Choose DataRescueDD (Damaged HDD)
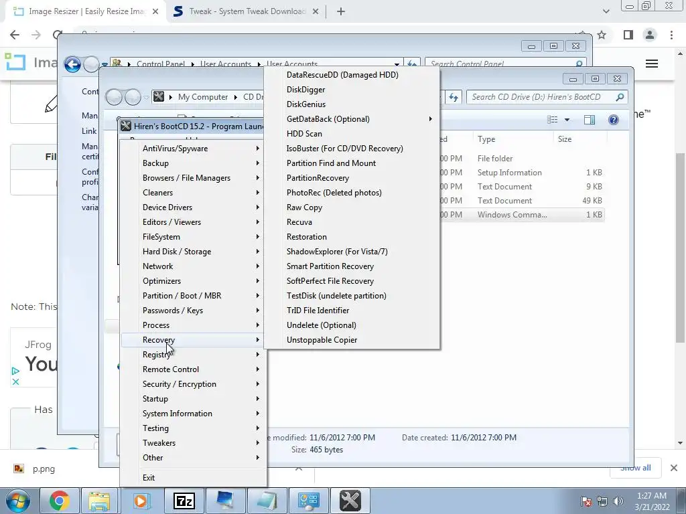 pyautogui.click(x=352, y=75)
